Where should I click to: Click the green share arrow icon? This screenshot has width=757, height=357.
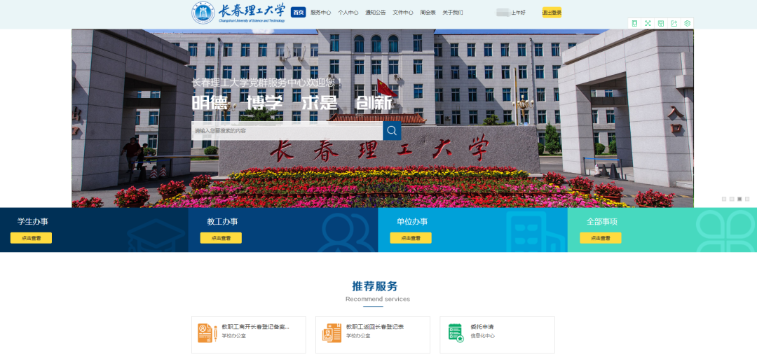(x=674, y=23)
